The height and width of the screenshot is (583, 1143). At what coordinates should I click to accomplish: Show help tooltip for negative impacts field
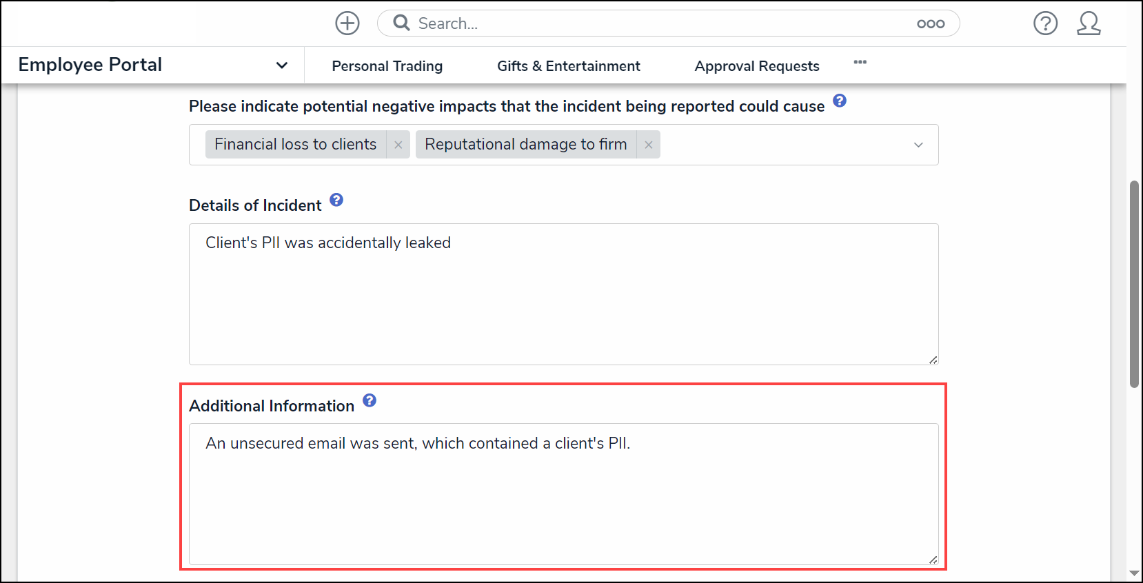coord(840,101)
